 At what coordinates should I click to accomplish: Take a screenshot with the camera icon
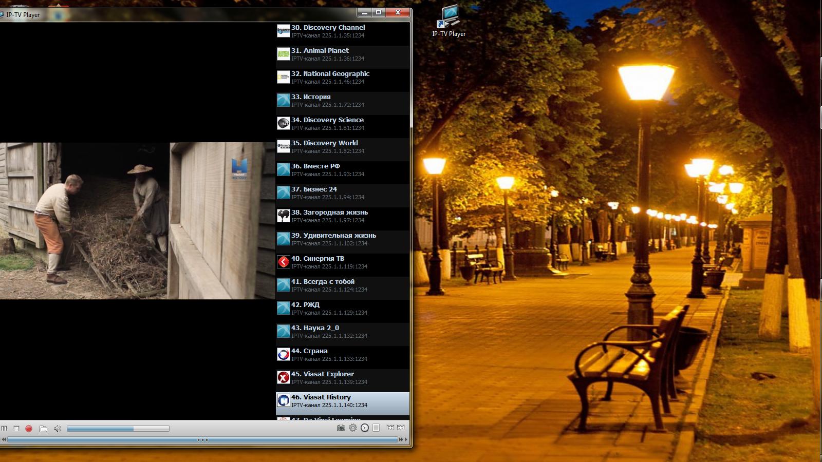(341, 428)
